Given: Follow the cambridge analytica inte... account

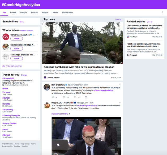Looking at the screenshot, I should click(x=16, y=59).
